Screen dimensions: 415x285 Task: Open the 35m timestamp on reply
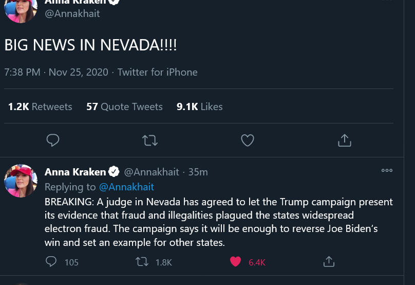[198, 172]
